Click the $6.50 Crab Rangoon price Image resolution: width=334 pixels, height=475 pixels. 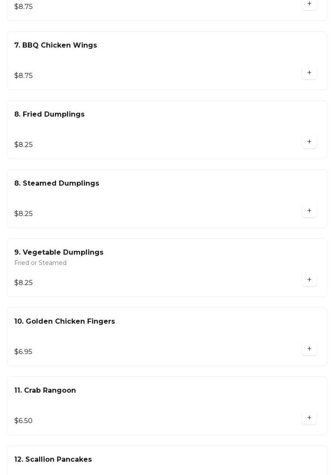23,421
